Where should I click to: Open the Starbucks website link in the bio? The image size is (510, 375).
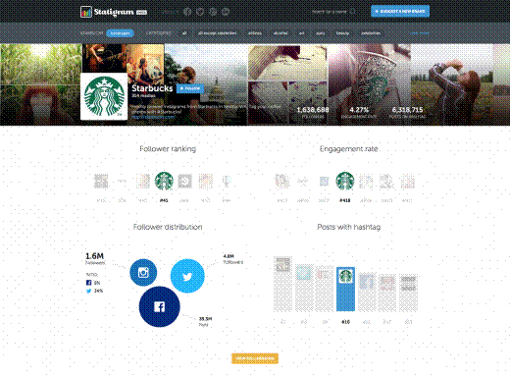click(x=153, y=117)
